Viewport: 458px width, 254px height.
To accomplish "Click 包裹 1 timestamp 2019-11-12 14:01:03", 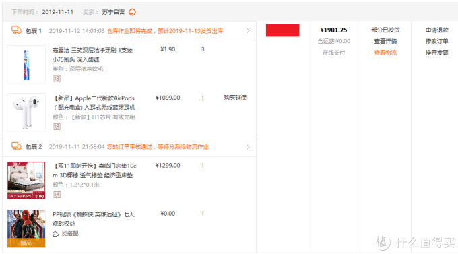I will 77,31.
